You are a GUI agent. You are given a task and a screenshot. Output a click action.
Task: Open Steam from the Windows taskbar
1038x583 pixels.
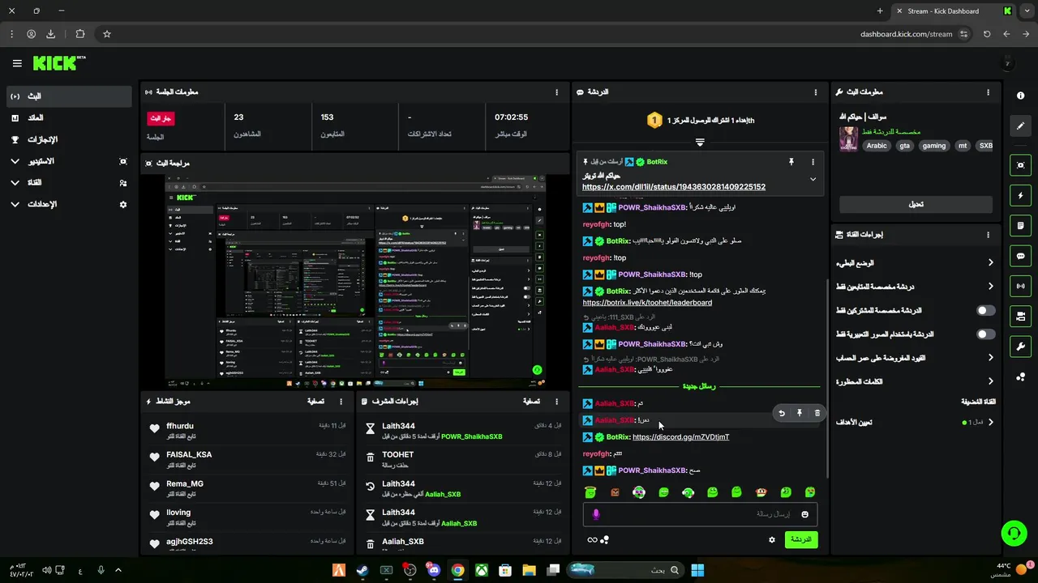pyautogui.click(x=362, y=570)
